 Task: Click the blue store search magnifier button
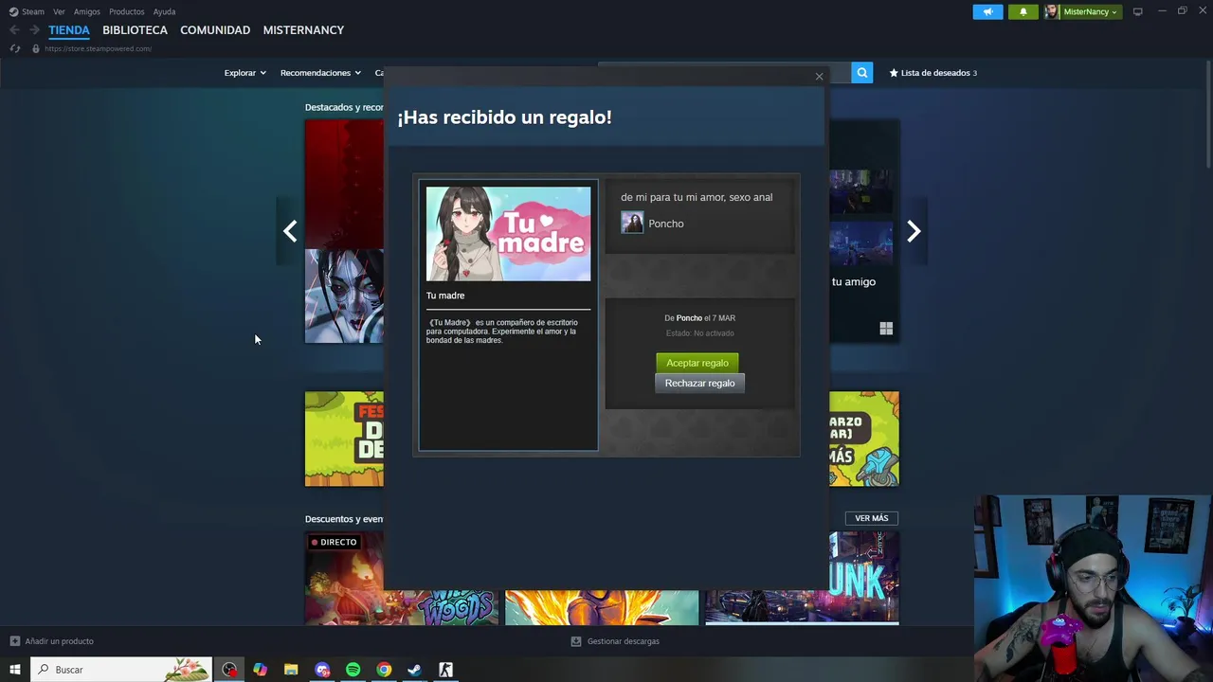[861, 72]
